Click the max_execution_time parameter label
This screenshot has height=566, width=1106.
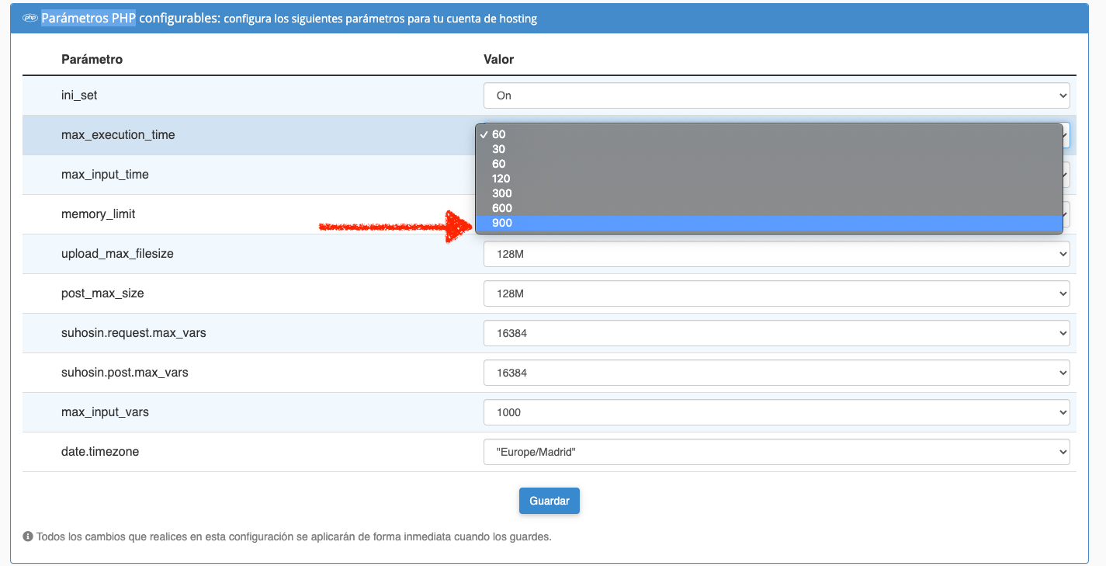[118, 135]
